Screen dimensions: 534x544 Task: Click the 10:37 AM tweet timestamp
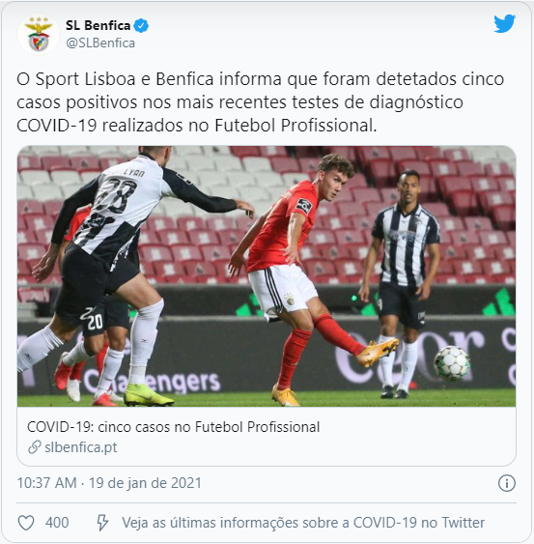[x=46, y=483]
